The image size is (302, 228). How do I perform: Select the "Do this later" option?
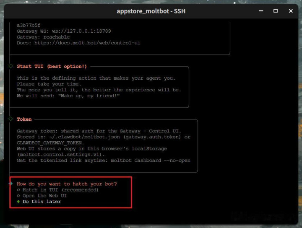(x=42, y=202)
